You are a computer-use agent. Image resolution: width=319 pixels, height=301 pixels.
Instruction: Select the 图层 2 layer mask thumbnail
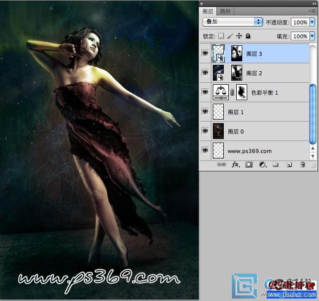237,73
